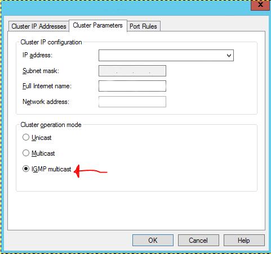Select the Cluster Parameters tab

pyautogui.click(x=98, y=25)
